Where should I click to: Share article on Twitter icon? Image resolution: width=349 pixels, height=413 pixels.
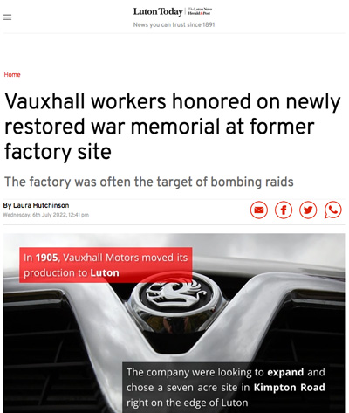coord(308,210)
